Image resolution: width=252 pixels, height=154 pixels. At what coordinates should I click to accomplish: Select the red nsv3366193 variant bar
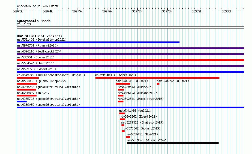point(121,96)
